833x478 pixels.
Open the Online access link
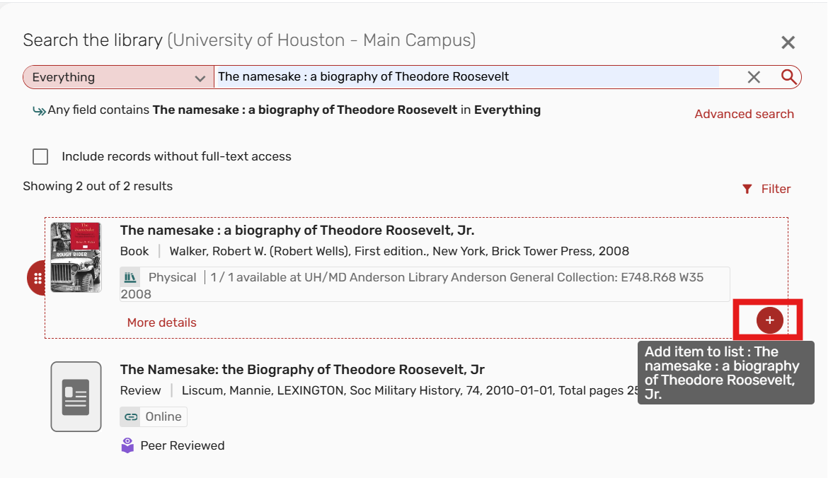click(154, 416)
